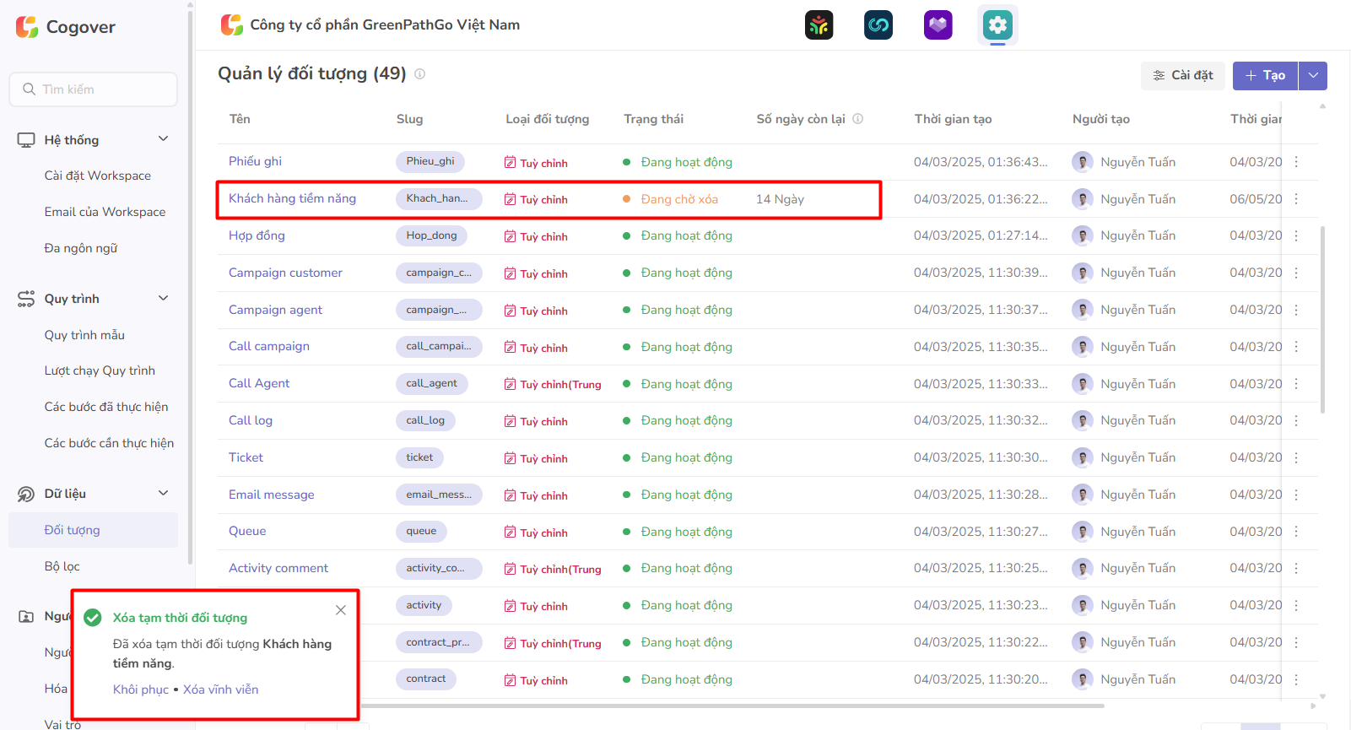Click Xóa vĩnh viễn link
This screenshot has width=1351, height=730.
[221, 689]
